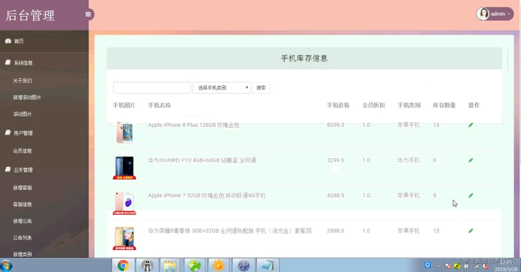Collapse the 业务管理 section chevron
The image size is (521, 272).
(82, 170)
